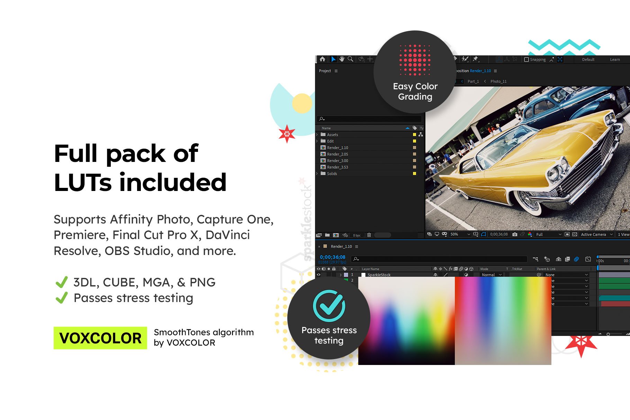Open the 50% magnification dropdown
Image resolution: width=630 pixels, height=420 pixels.
pos(460,234)
